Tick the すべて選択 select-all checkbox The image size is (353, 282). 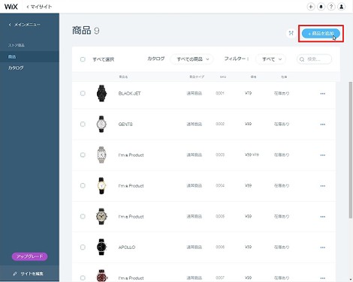tap(83, 59)
